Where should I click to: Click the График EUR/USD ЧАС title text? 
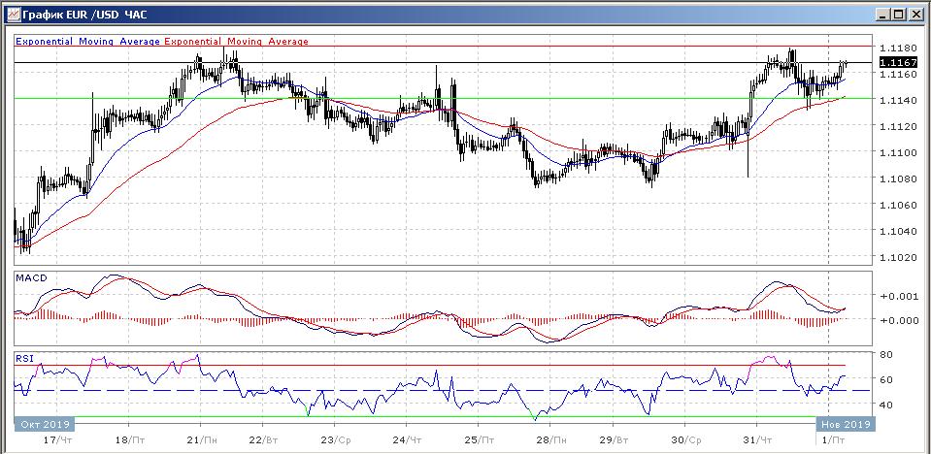pos(73,15)
